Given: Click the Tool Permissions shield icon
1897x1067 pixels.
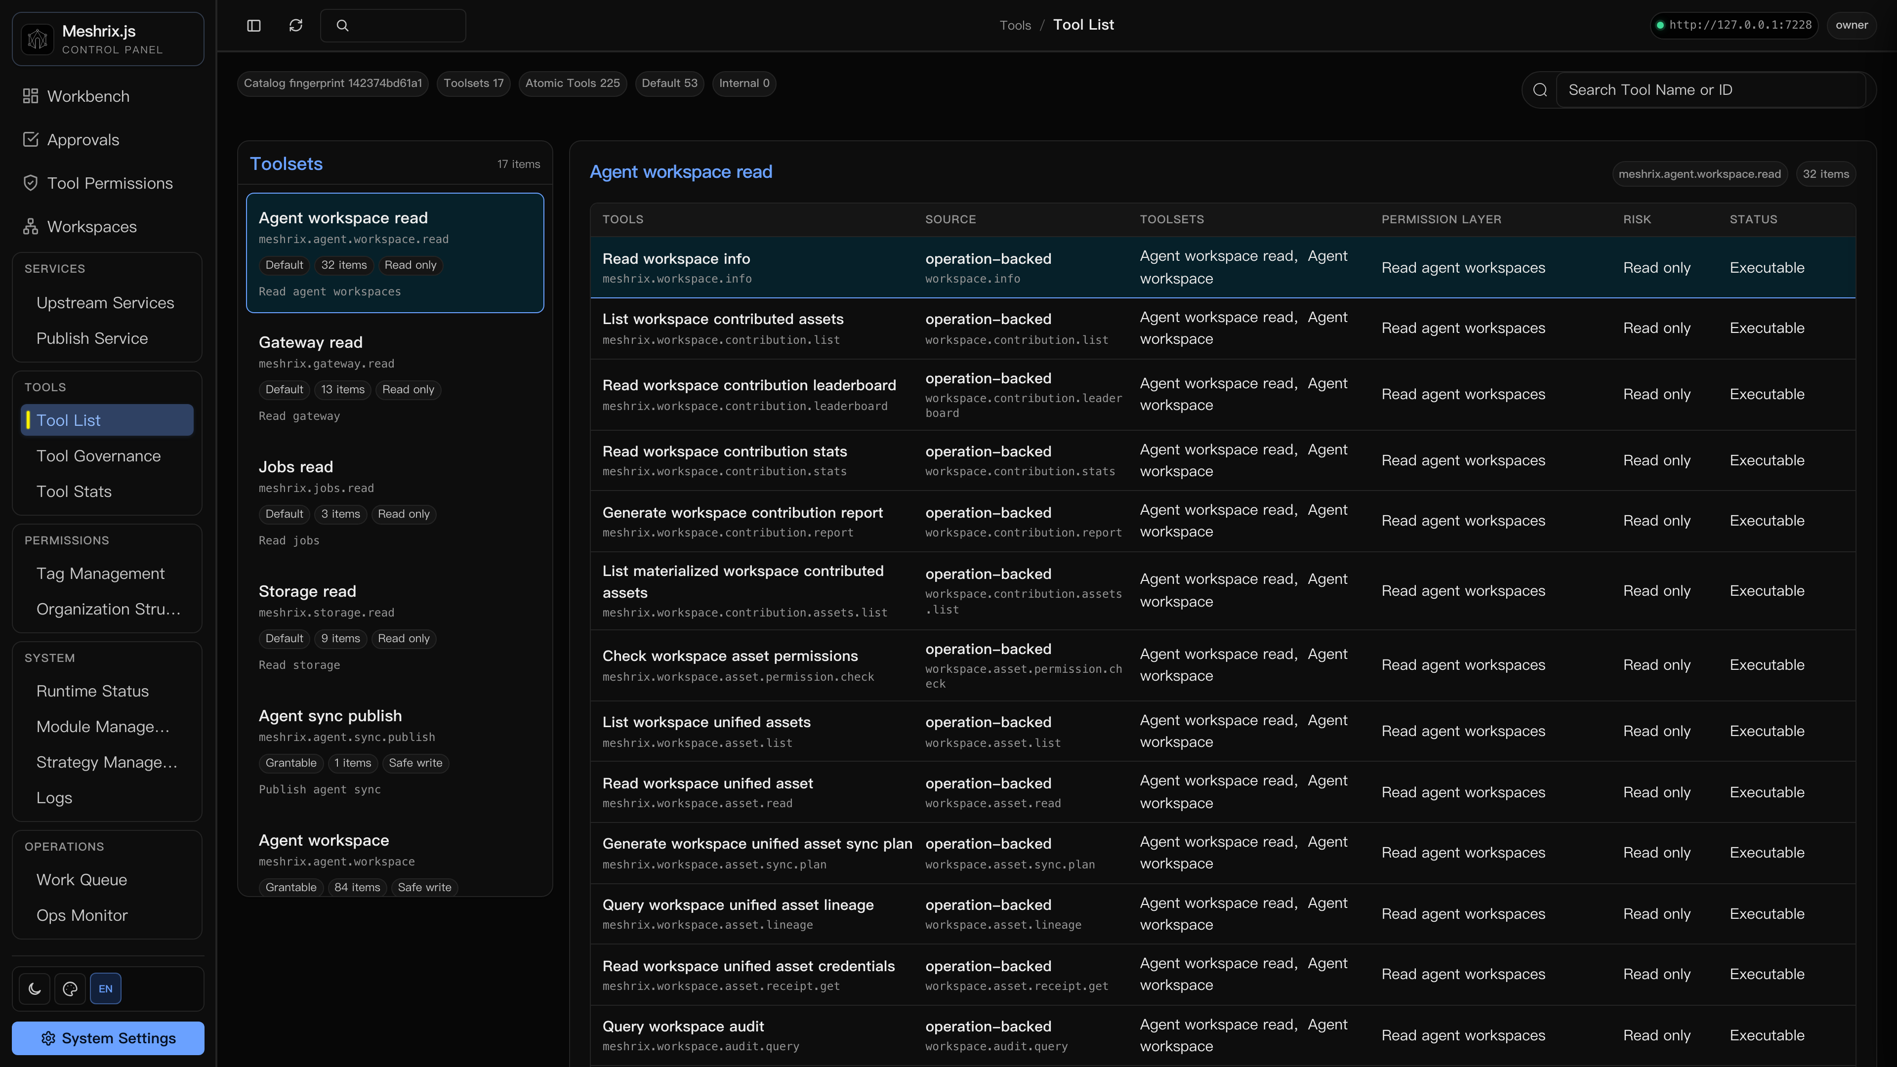Looking at the screenshot, I should (30, 183).
